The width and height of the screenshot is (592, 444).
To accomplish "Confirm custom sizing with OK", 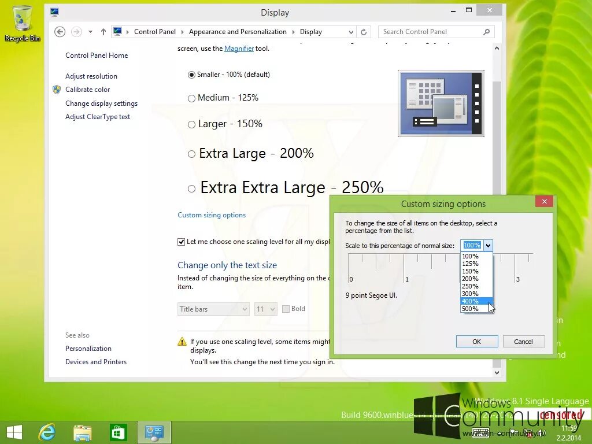I will click(477, 342).
